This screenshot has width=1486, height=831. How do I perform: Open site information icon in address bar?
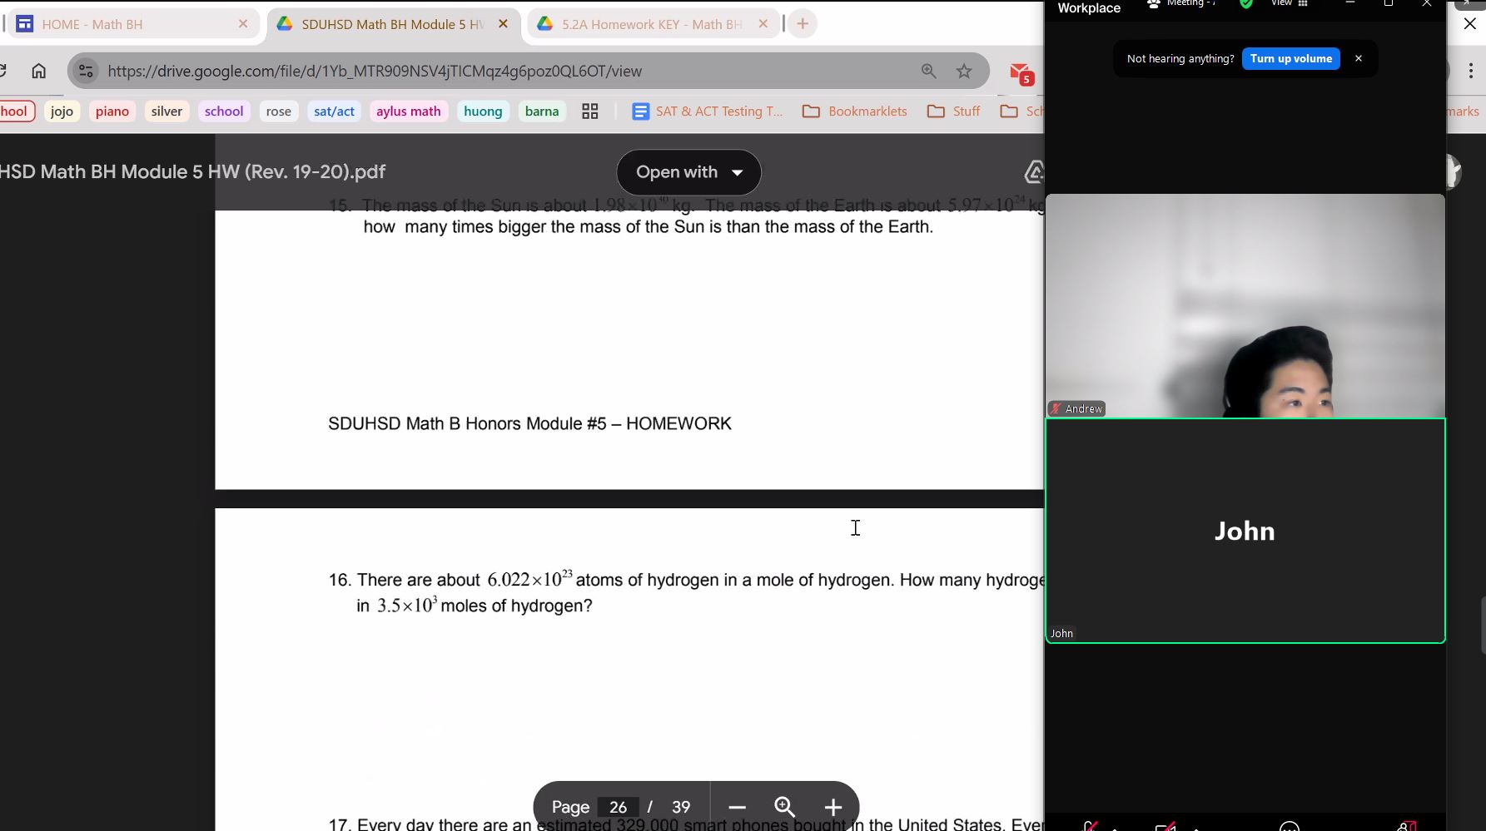pos(86,71)
